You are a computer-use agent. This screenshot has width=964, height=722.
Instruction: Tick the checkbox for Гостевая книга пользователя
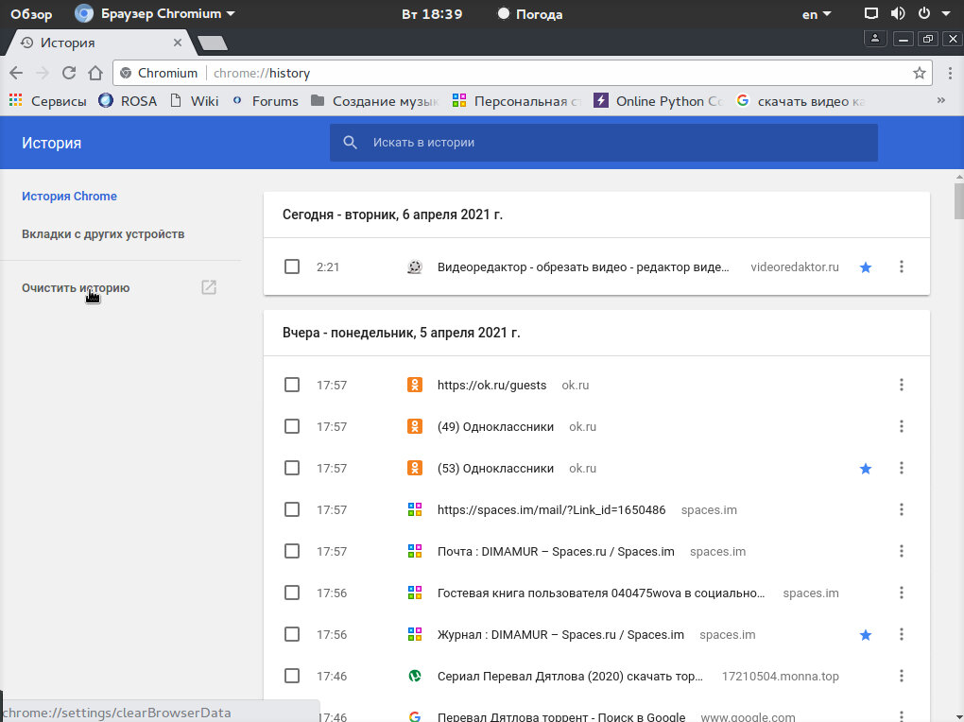click(292, 593)
